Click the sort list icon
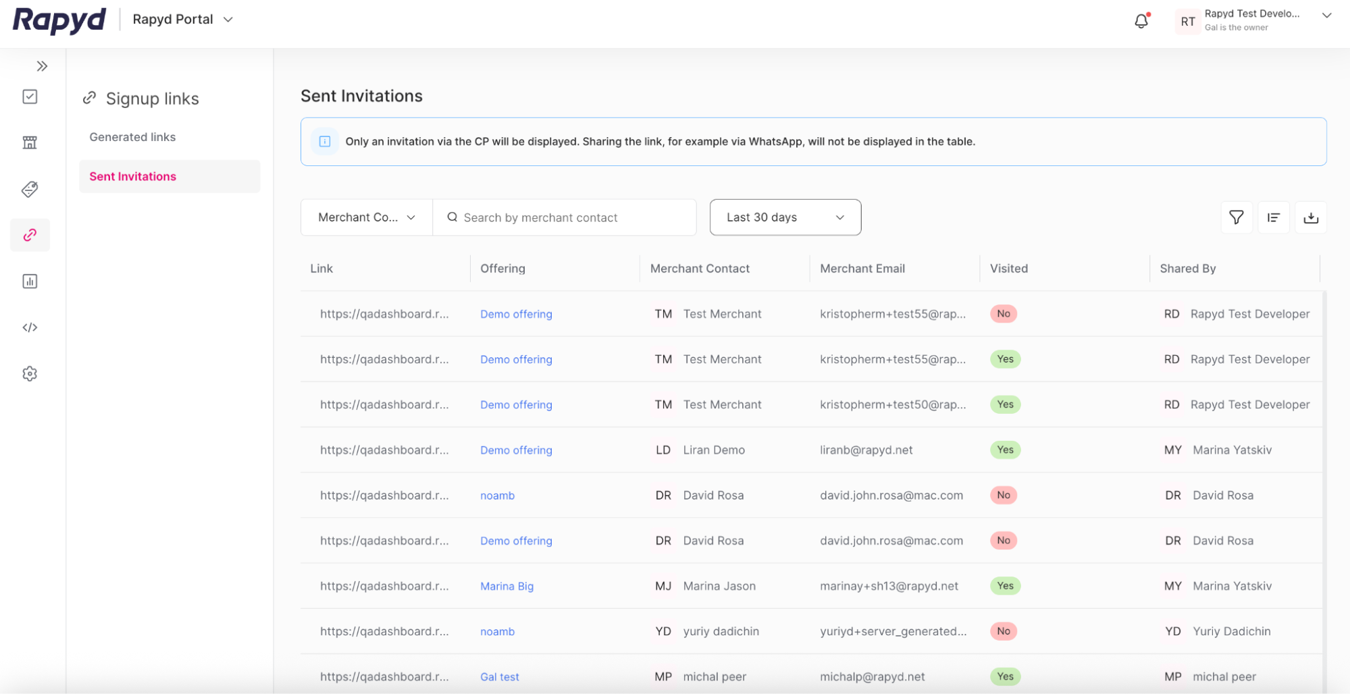Viewport: 1350px width, 694px height. point(1274,217)
